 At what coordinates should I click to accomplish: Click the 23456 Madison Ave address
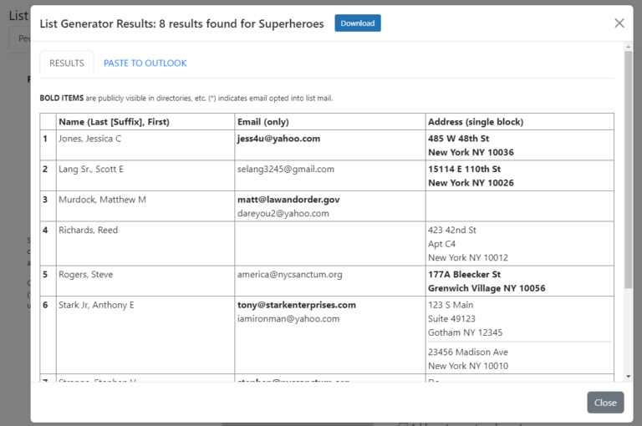(468, 352)
